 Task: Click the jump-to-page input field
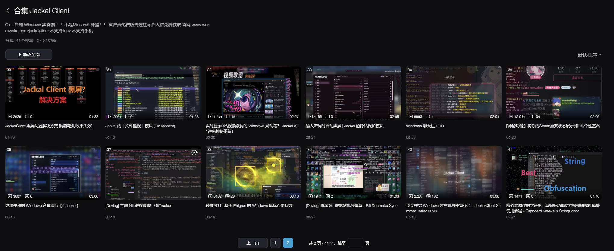tap(355, 243)
